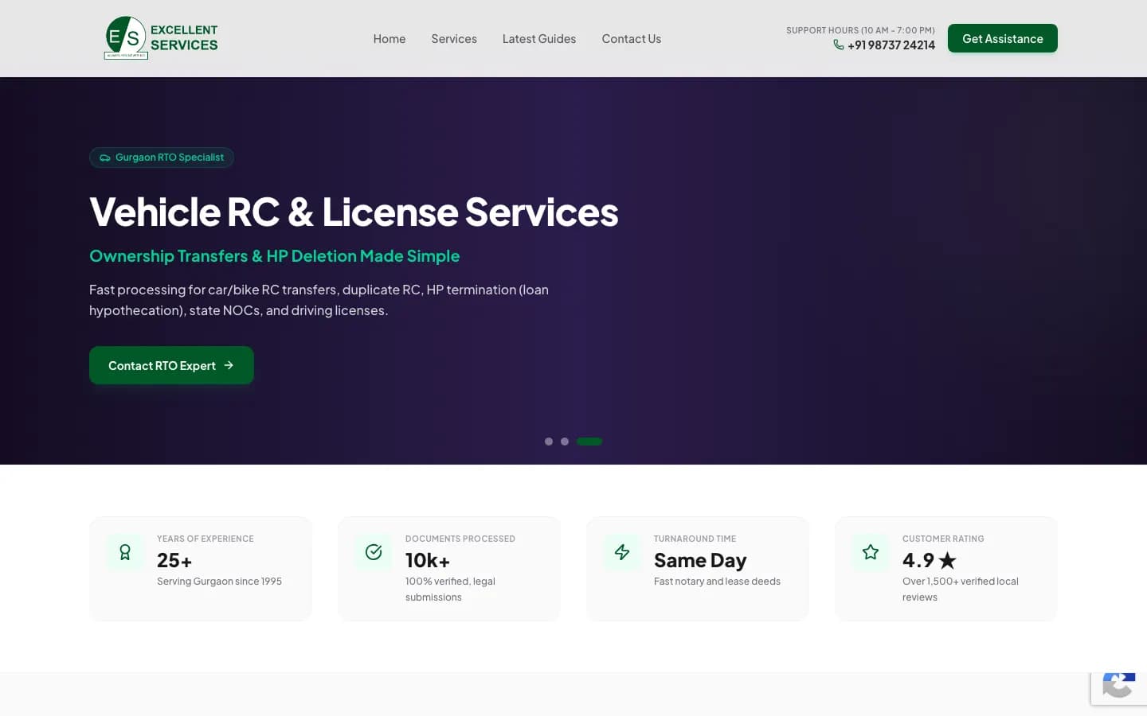The height and width of the screenshot is (716, 1147).
Task: Click Fast notary and lease deeds text
Action: pos(717,582)
